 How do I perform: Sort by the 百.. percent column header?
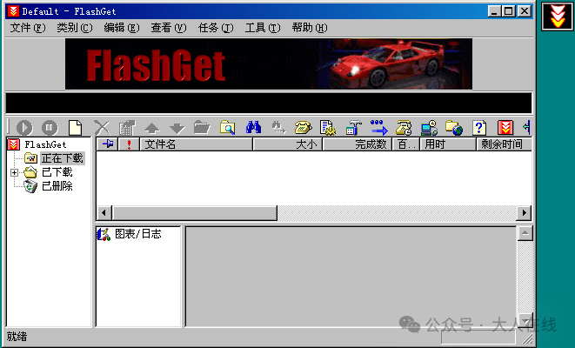(x=406, y=144)
